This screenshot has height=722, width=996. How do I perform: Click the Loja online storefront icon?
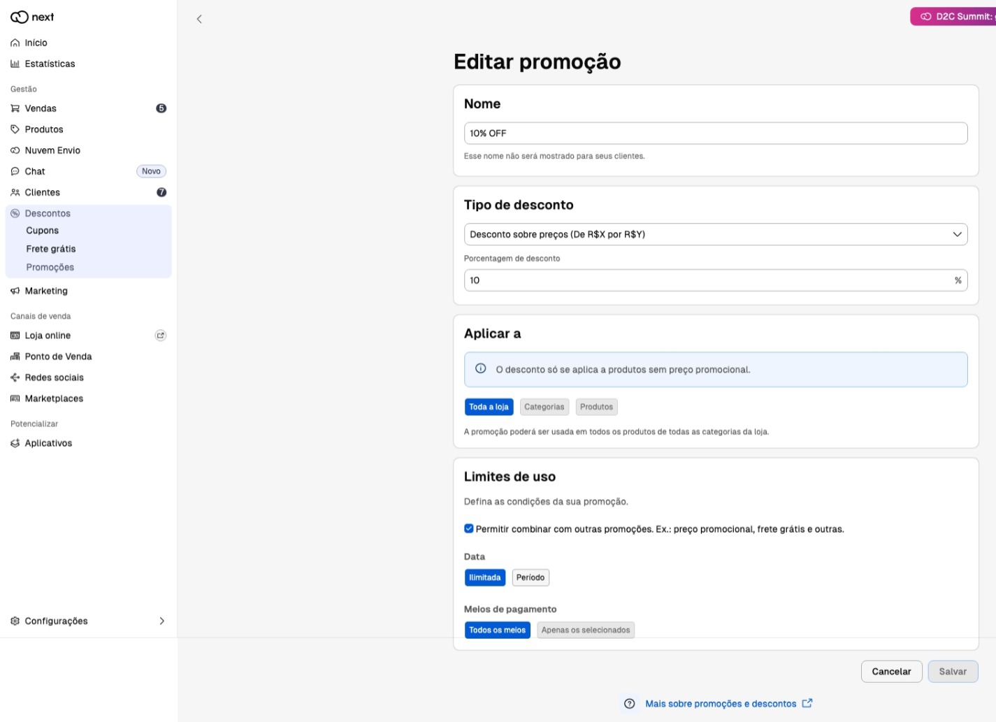[x=15, y=336]
